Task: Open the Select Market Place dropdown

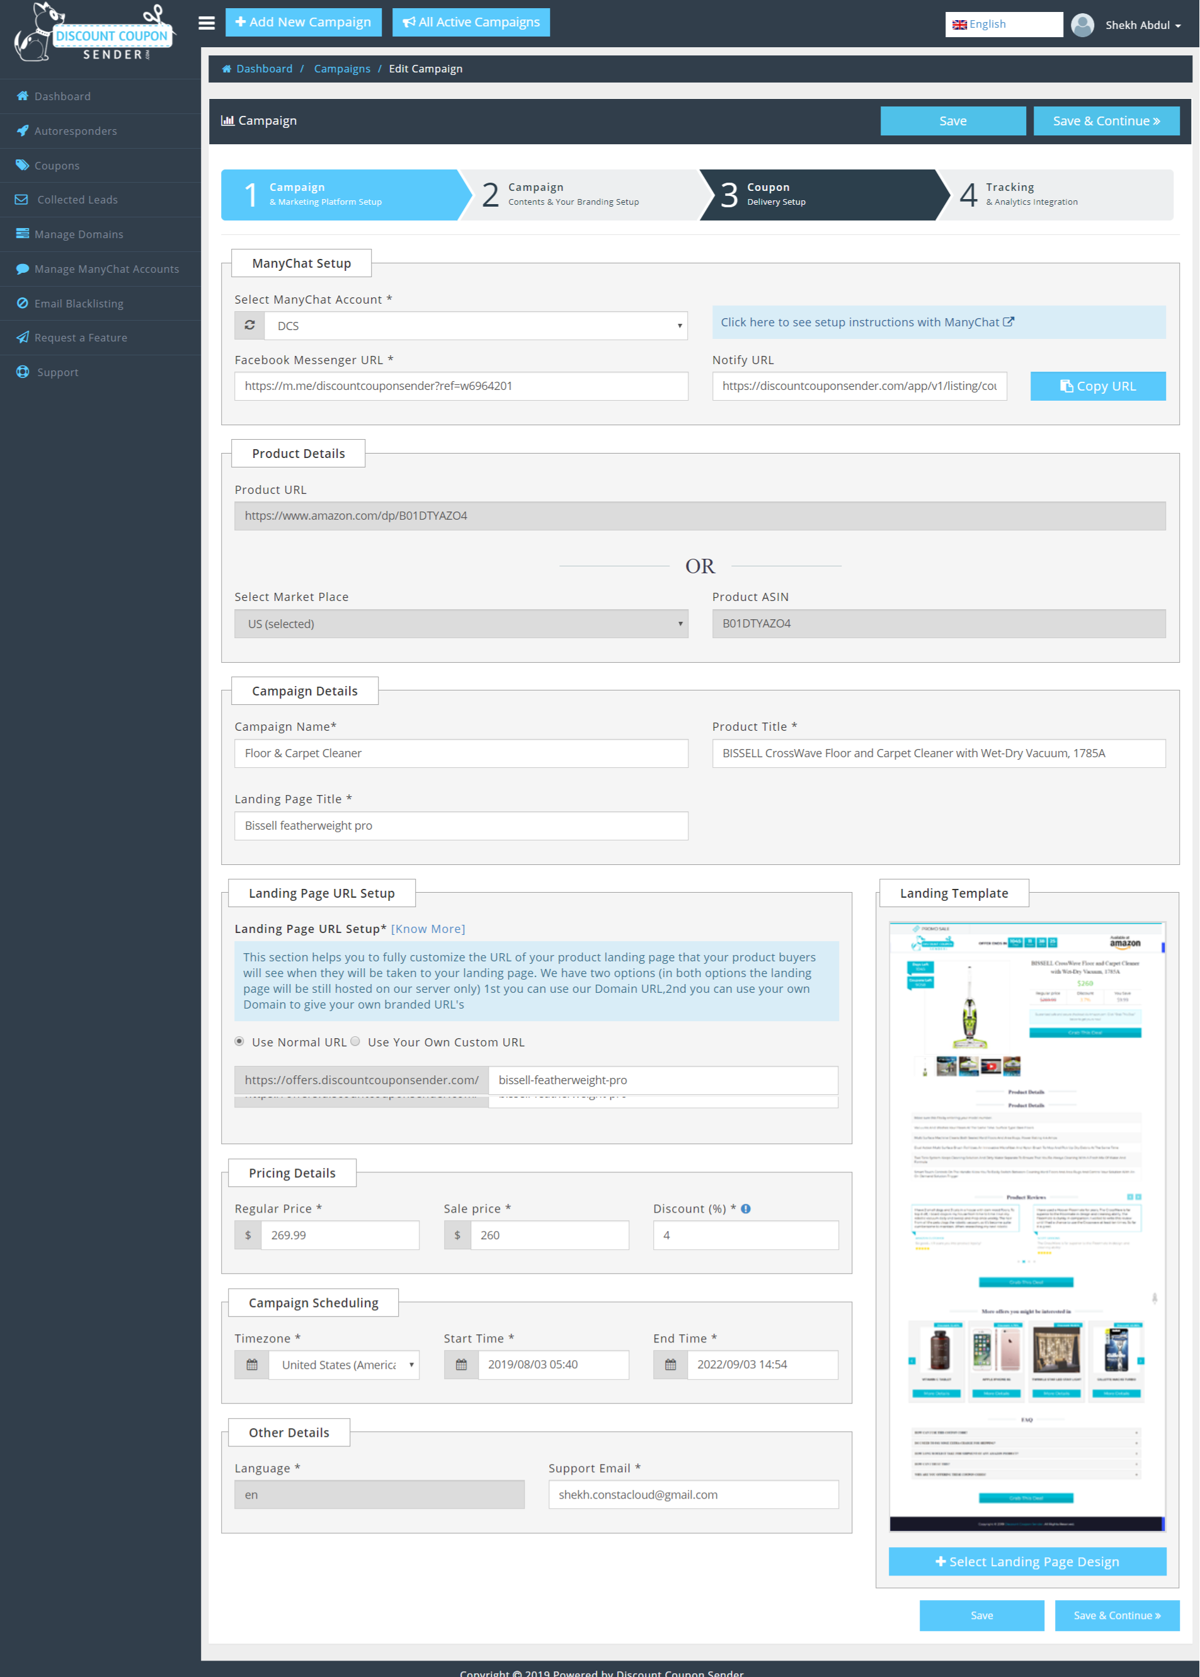Action: (461, 624)
